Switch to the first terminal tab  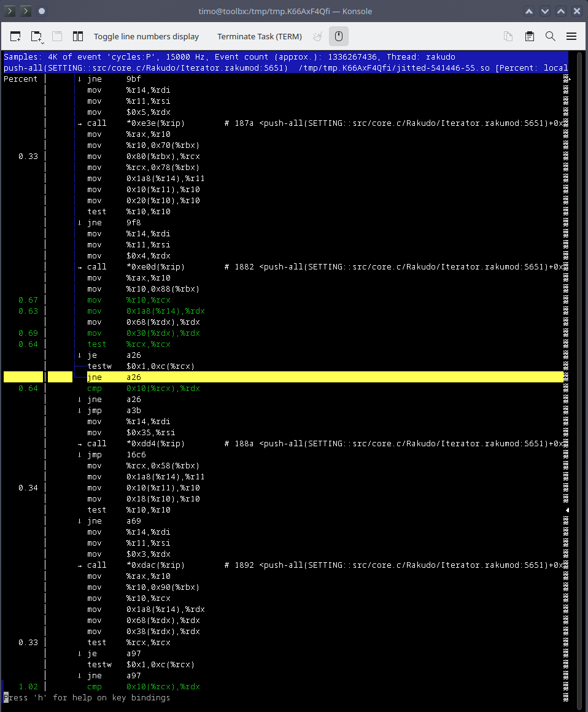[9, 10]
